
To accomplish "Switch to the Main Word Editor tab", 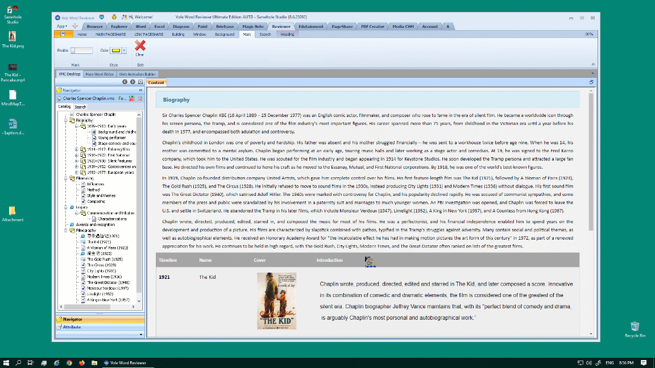I will (x=100, y=74).
